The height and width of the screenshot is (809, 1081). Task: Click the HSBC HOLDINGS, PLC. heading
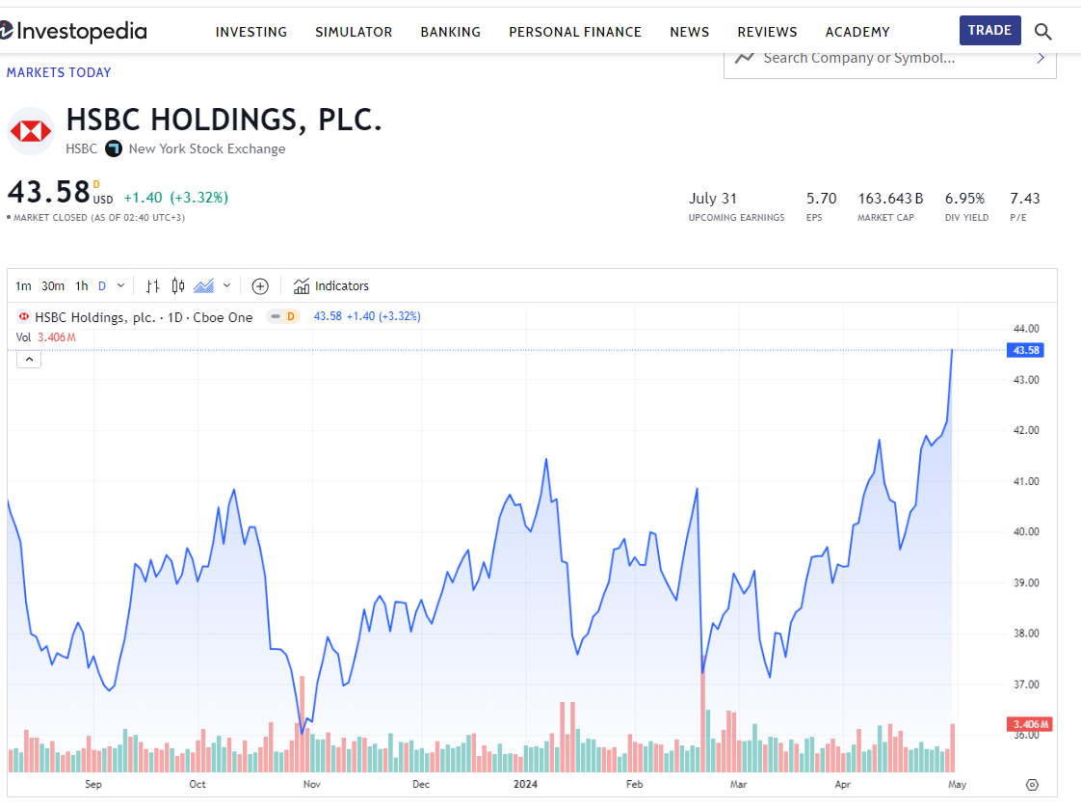[224, 120]
